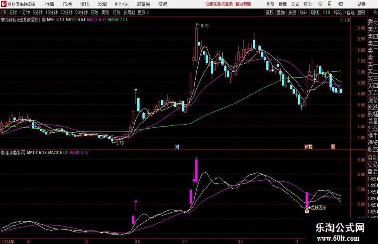Screen dimensions: 378x244
Task: Select 多周期 multi-period view
Action: (129, 12)
